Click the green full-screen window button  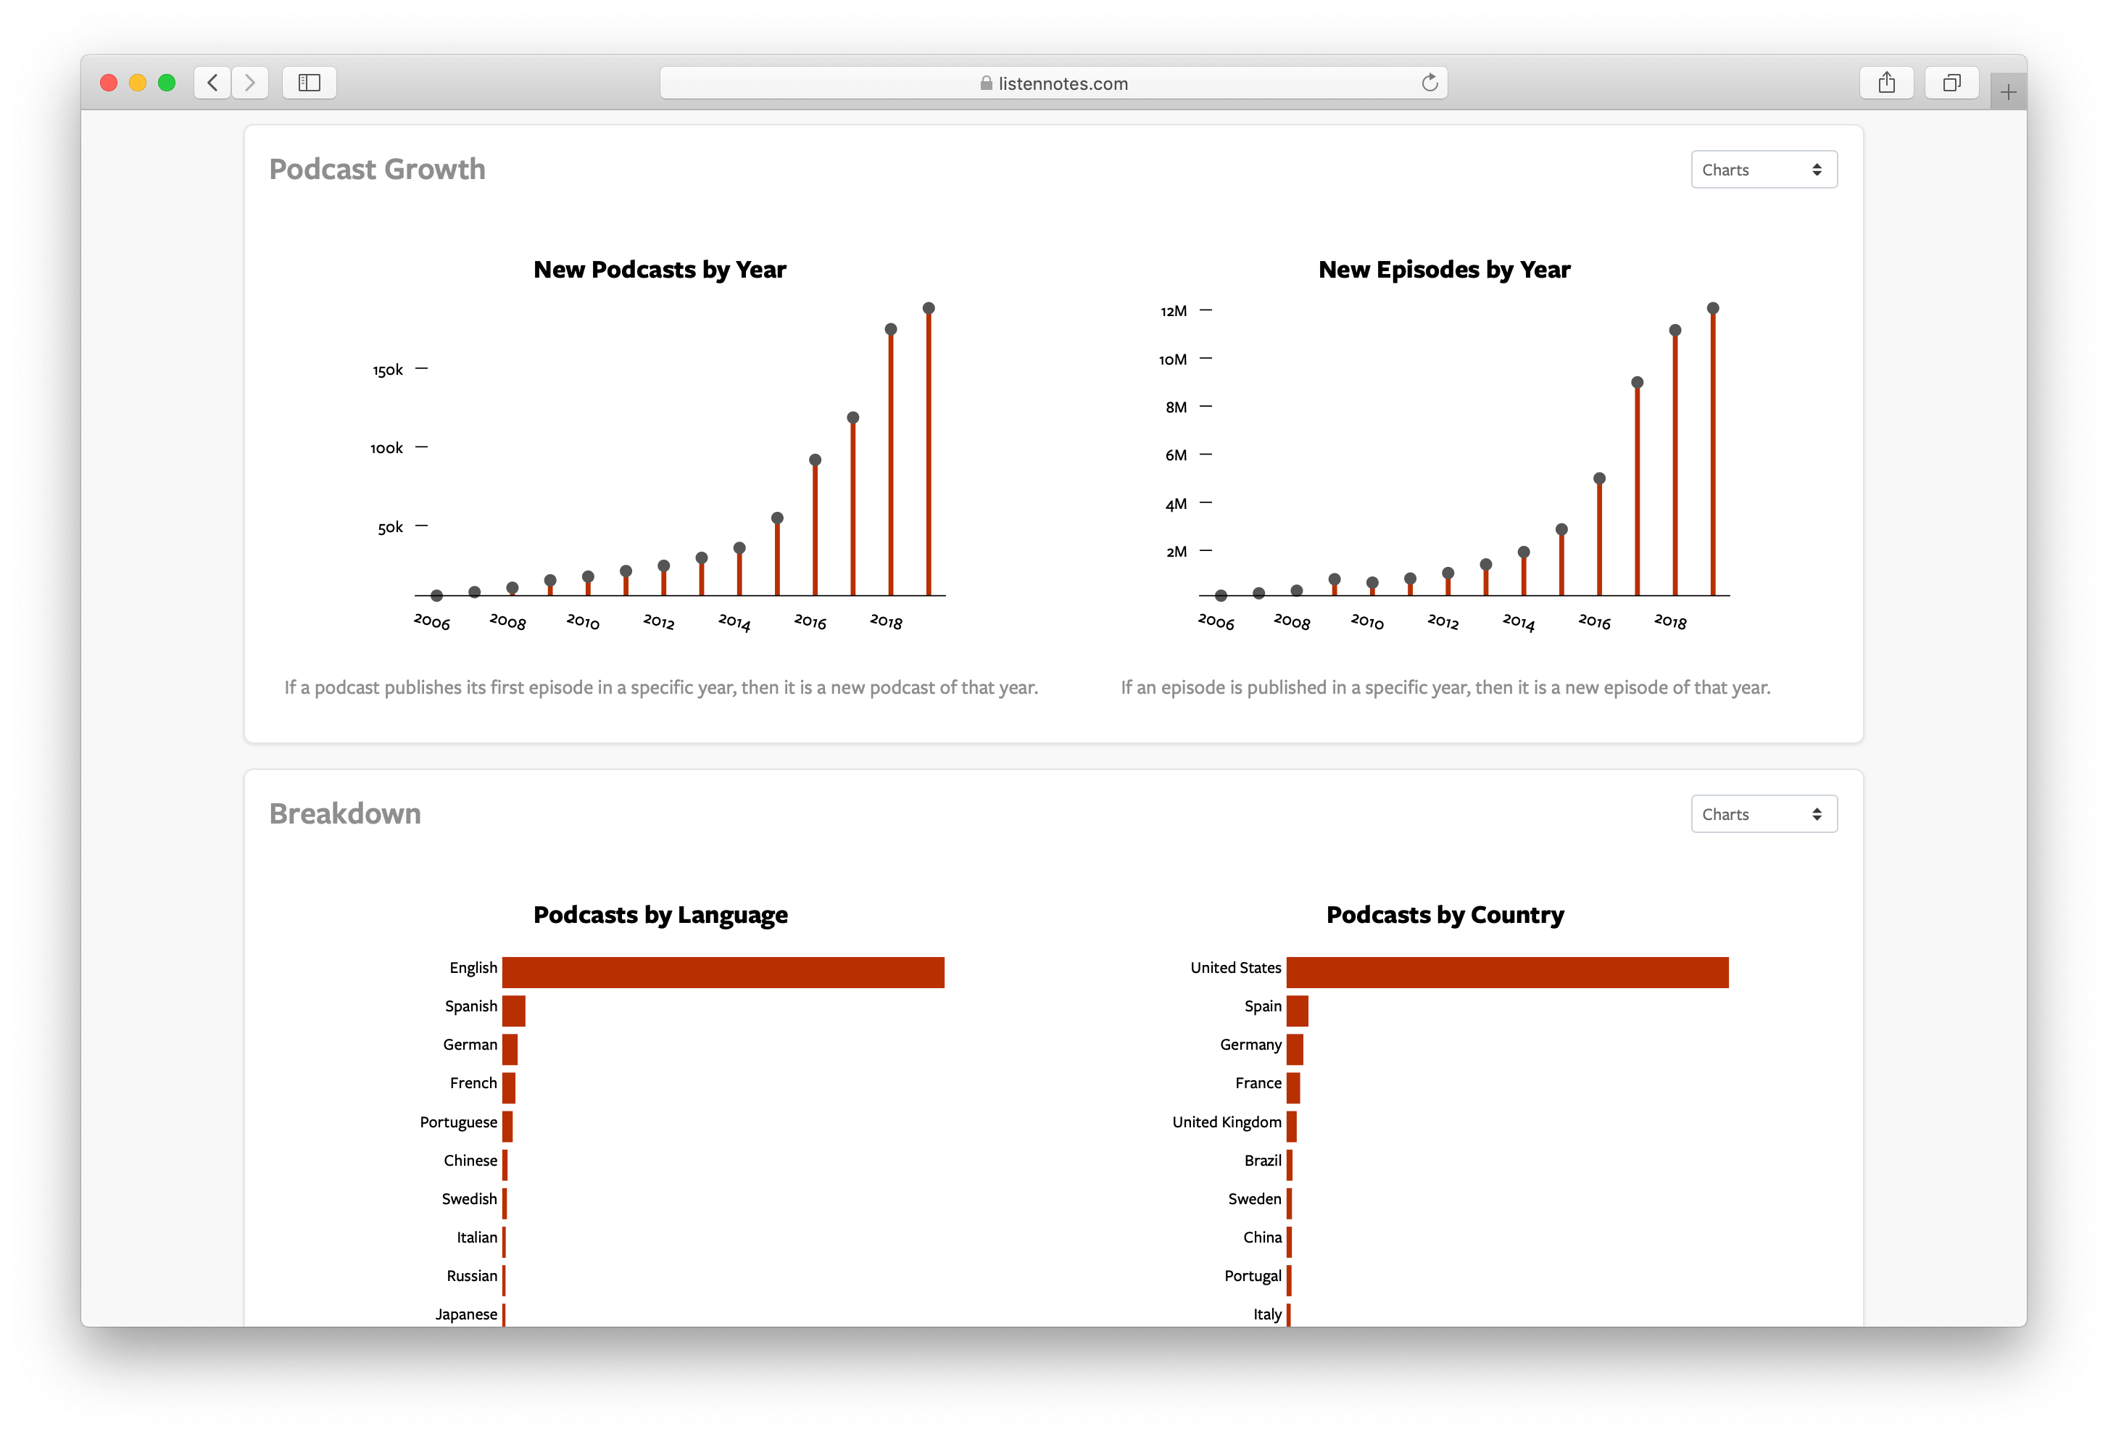pyautogui.click(x=167, y=83)
